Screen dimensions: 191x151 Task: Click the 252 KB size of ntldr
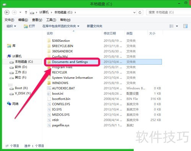pos(155,120)
